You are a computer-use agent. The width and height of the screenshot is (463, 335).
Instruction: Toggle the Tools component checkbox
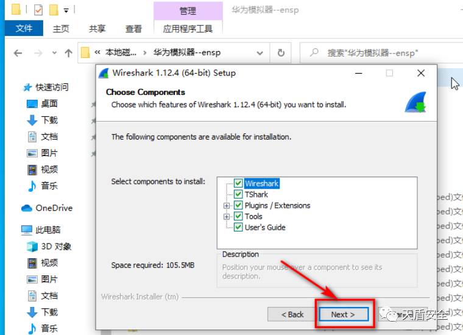pyautogui.click(x=238, y=216)
